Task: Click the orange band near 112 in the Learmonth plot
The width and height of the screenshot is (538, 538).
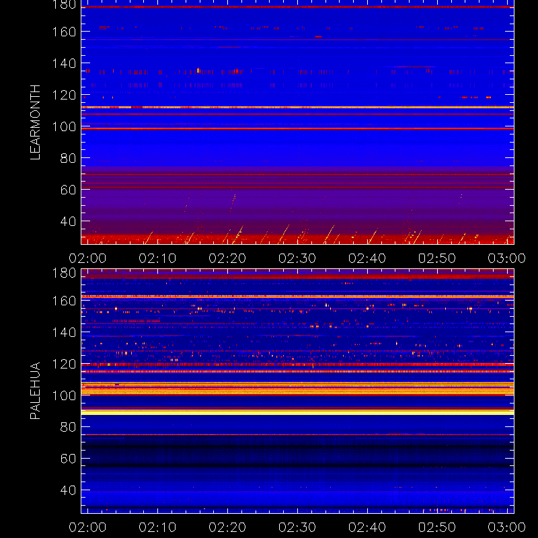Action: coord(297,108)
